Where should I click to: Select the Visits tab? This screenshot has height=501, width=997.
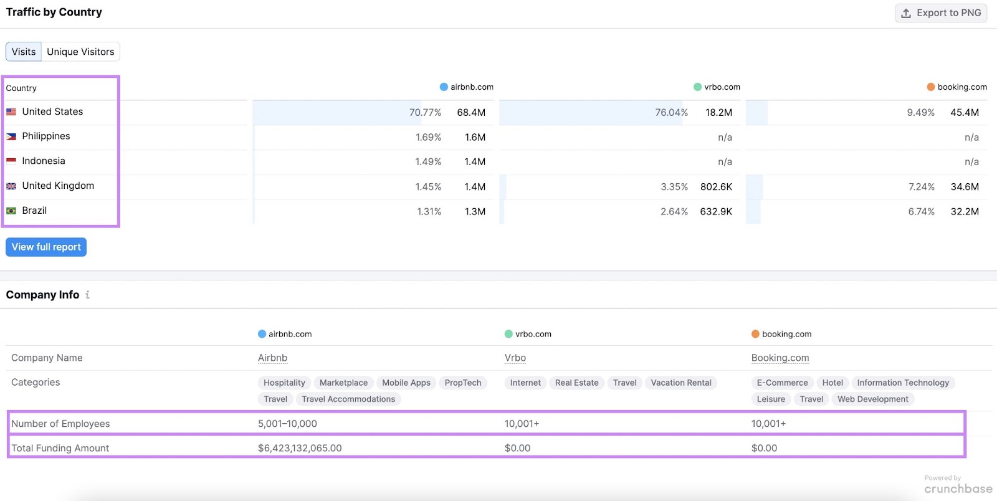tap(24, 52)
